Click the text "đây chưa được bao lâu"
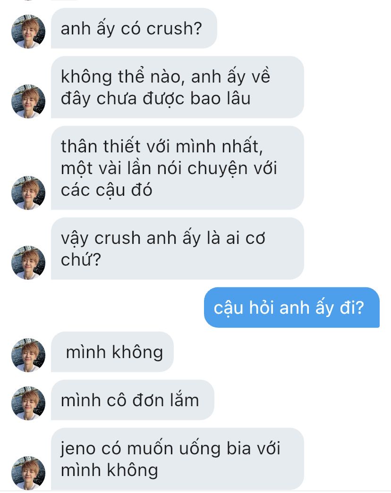 coord(155,99)
